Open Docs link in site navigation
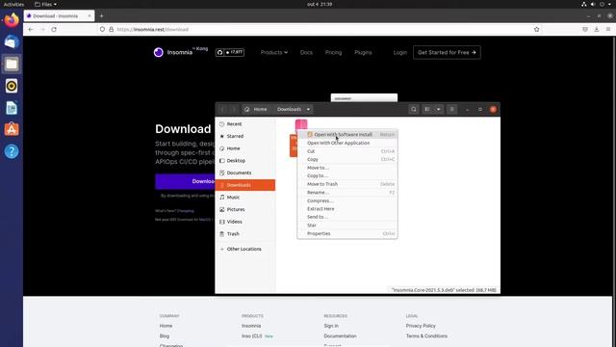The width and height of the screenshot is (616, 347). (x=306, y=52)
